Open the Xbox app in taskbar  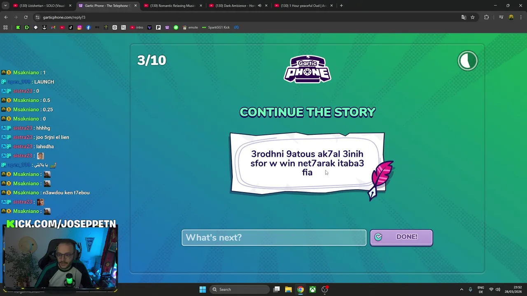(x=313, y=289)
